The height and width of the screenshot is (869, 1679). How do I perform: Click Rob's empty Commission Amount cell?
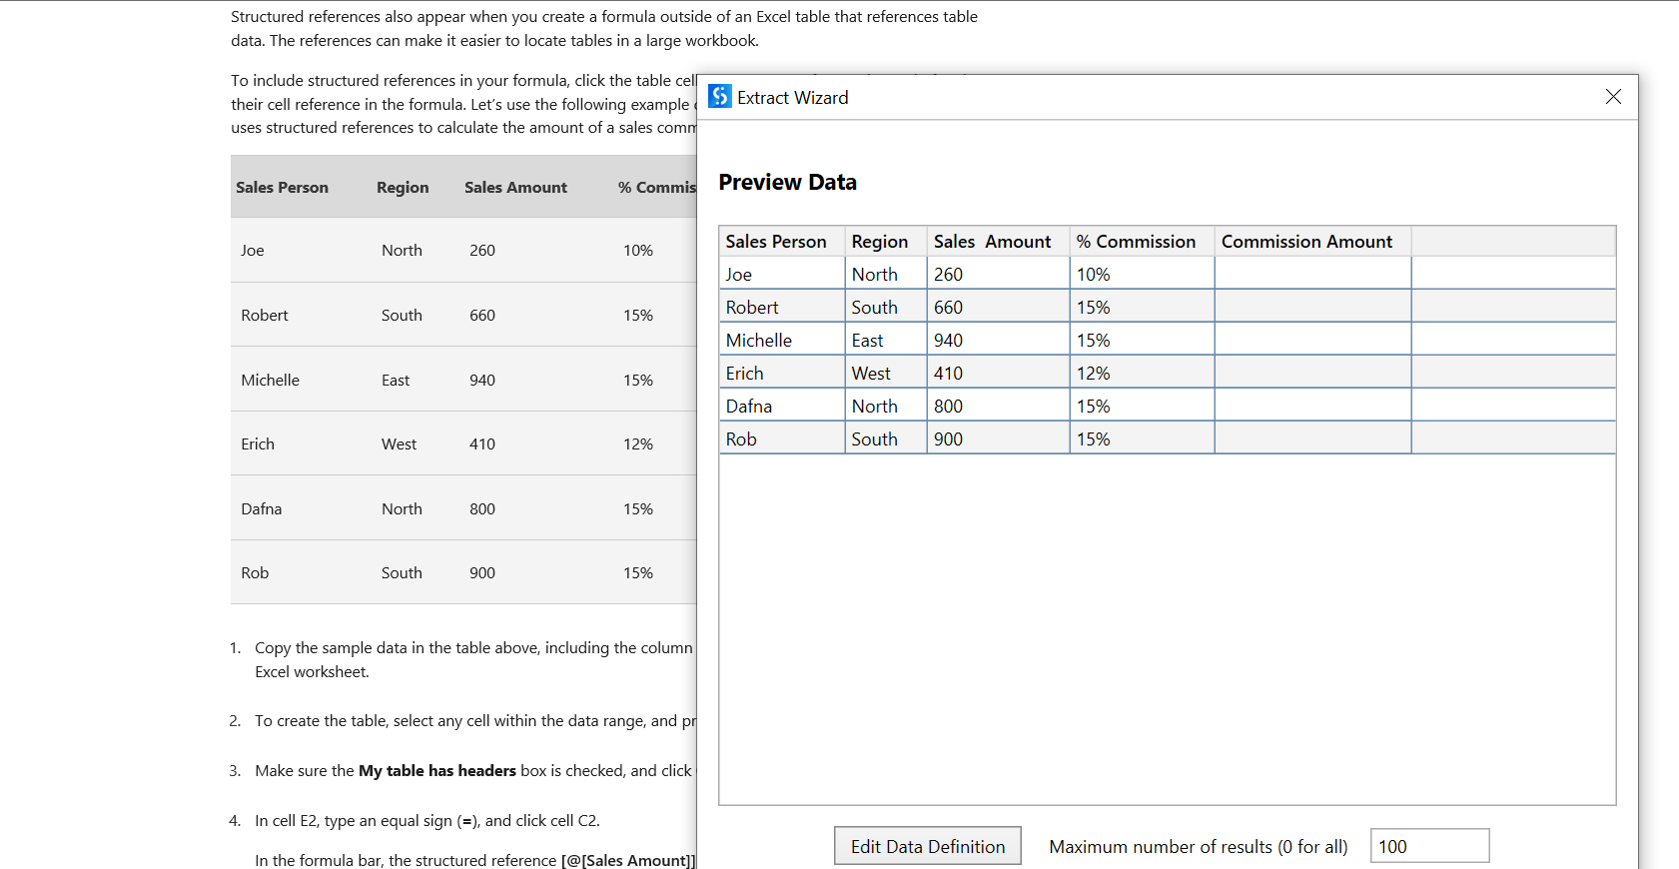(x=1312, y=439)
